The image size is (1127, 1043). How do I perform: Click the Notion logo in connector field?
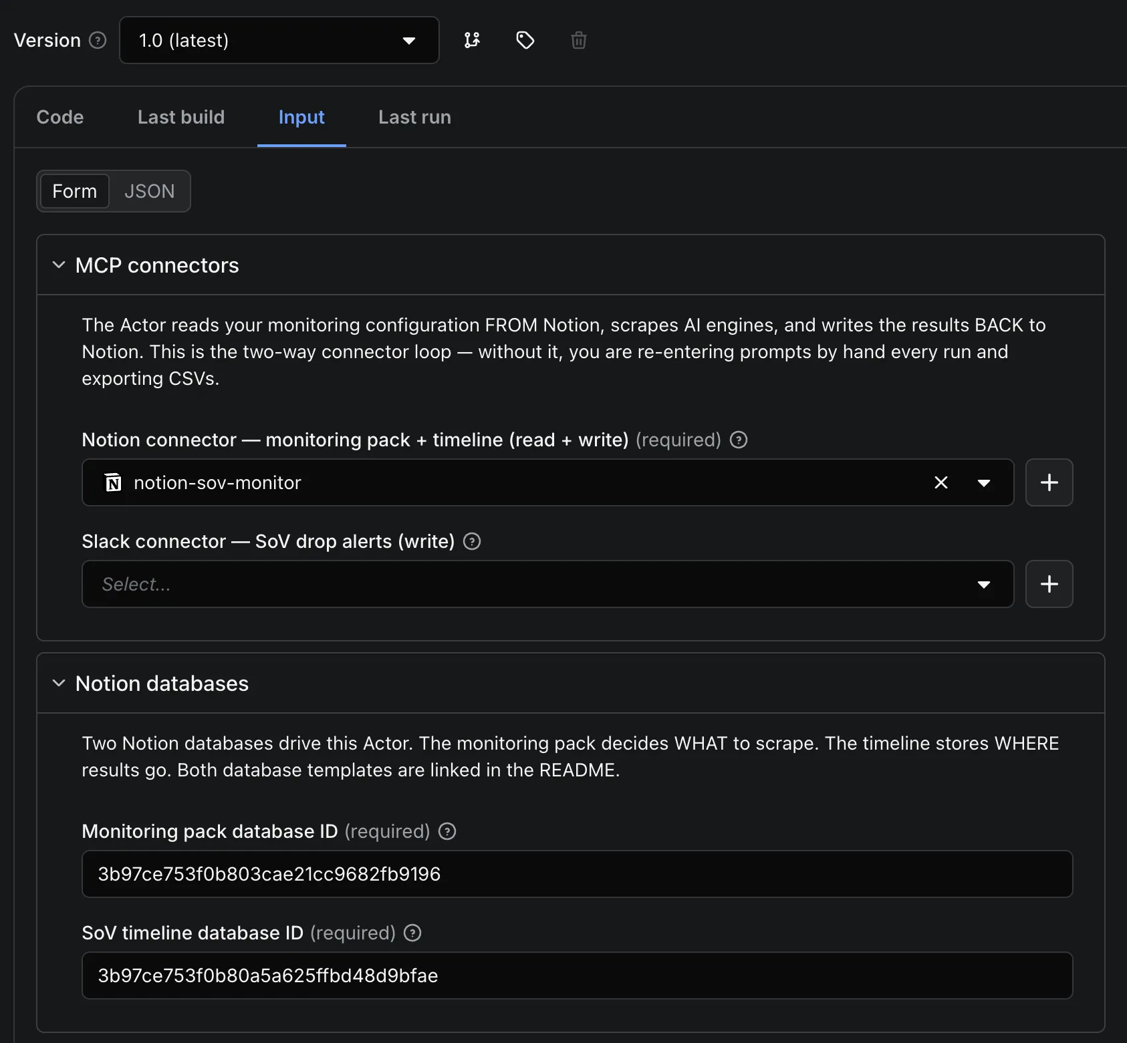[114, 482]
